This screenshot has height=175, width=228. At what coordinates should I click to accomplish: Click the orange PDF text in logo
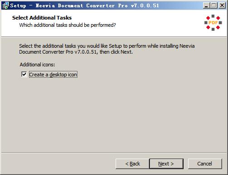pos(213,23)
